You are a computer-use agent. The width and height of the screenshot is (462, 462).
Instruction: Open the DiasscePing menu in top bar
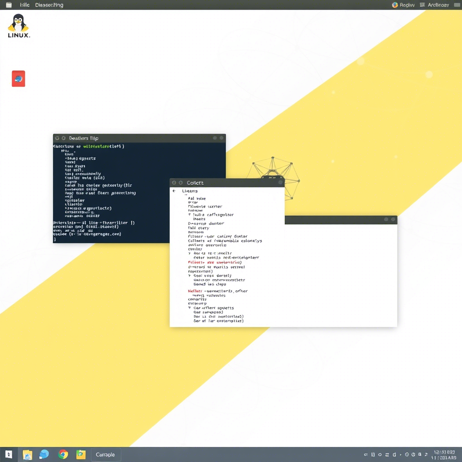coord(49,5)
